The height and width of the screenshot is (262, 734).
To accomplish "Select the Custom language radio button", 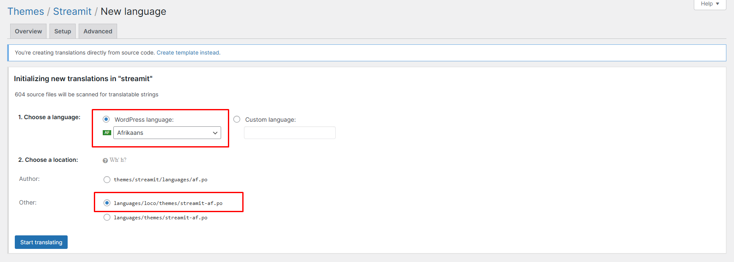I will [x=237, y=119].
